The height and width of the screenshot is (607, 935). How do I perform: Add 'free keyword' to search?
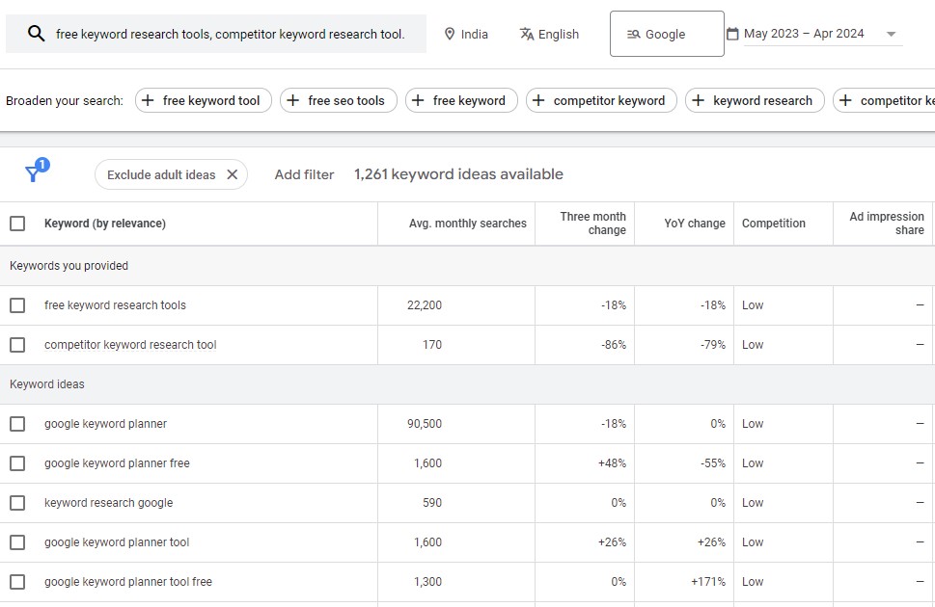click(461, 100)
